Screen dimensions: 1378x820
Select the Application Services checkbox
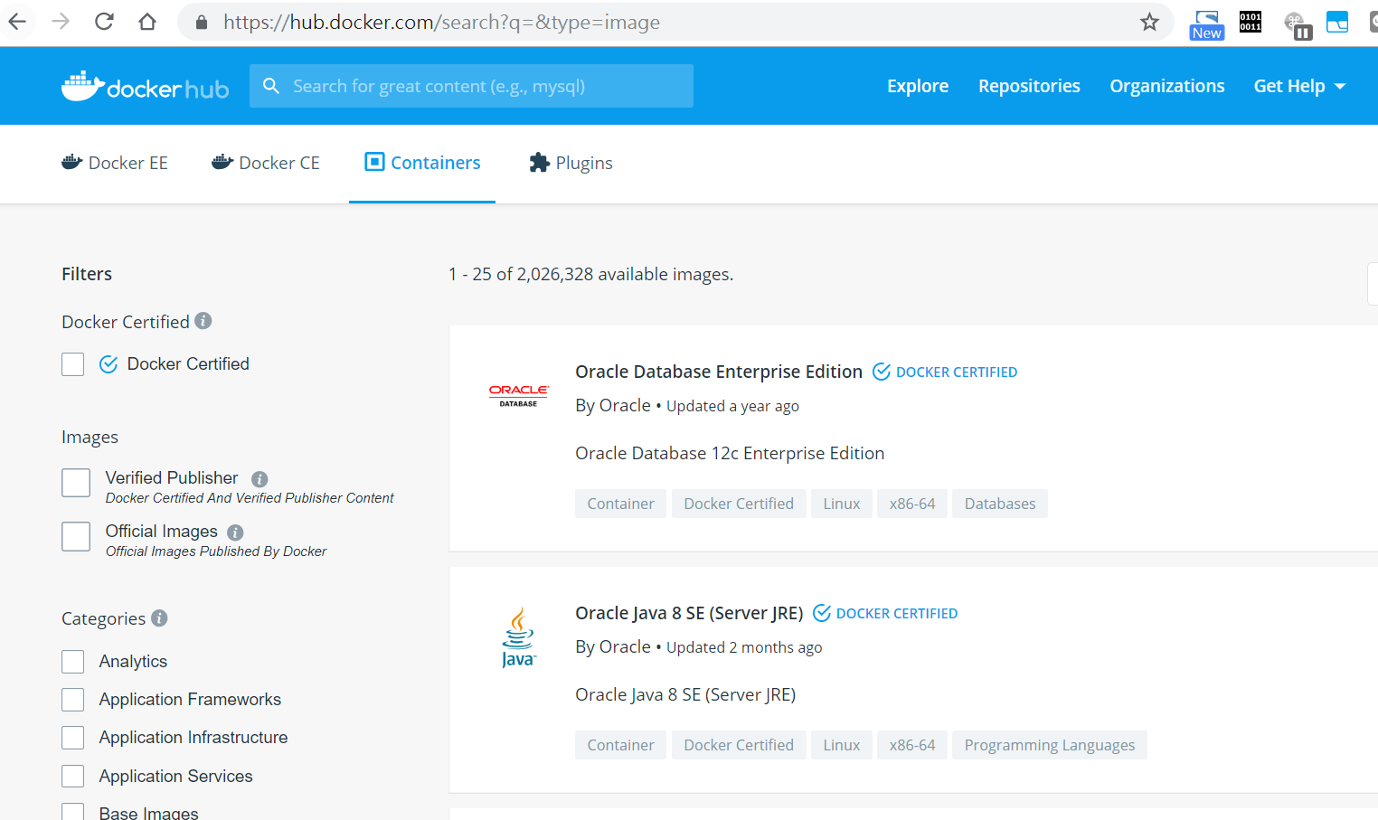[72, 777]
